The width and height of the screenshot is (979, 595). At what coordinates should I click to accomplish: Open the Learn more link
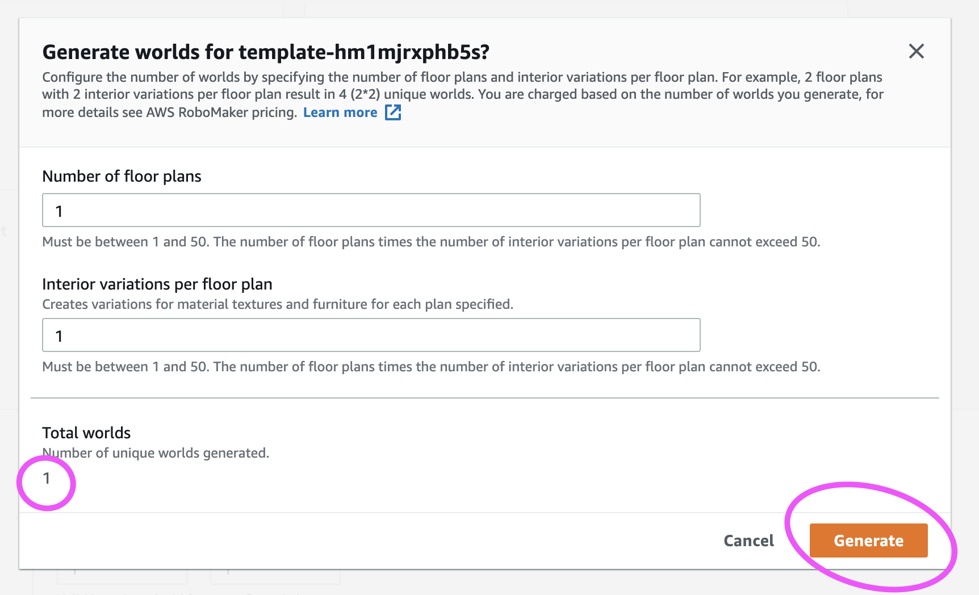(340, 112)
